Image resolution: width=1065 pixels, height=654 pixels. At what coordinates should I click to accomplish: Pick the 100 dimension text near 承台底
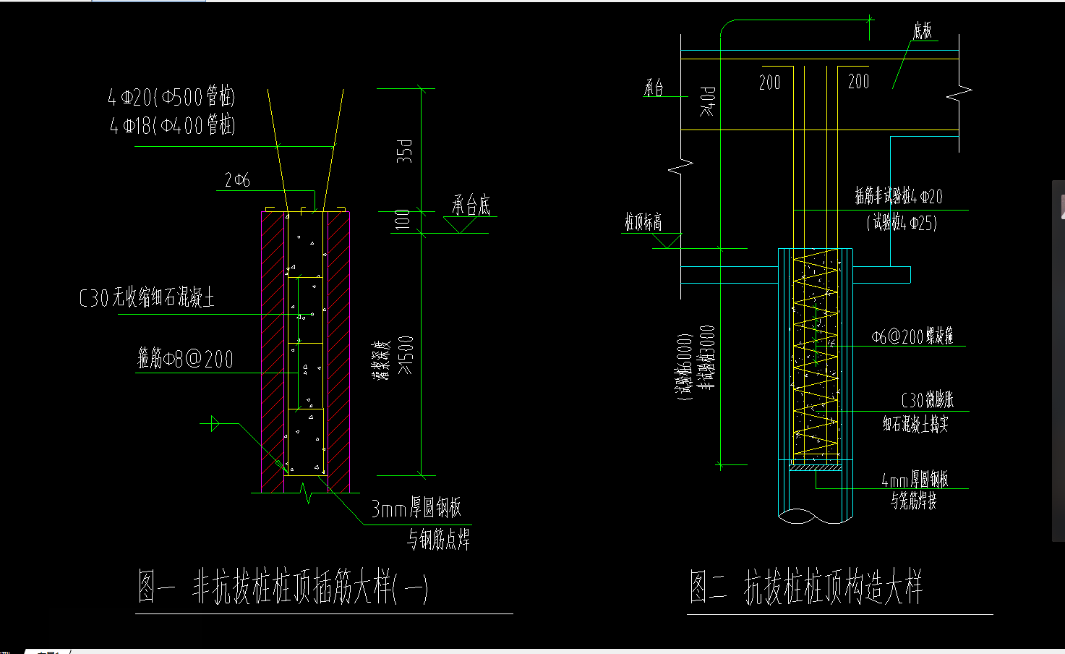click(x=402, y=220)
